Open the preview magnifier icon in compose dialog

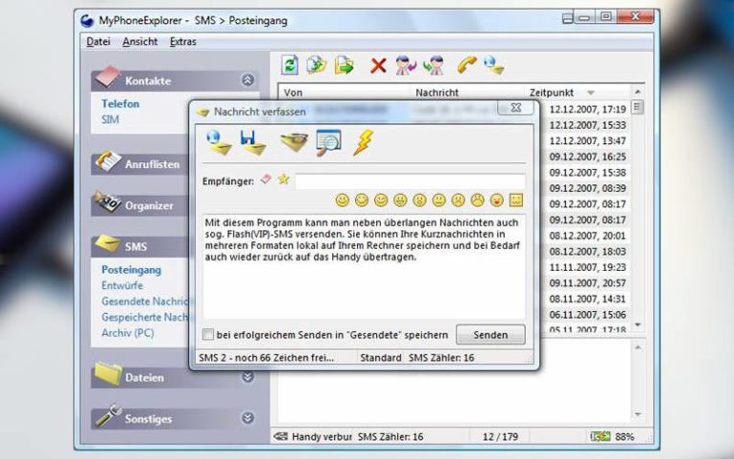pos(328,142)
